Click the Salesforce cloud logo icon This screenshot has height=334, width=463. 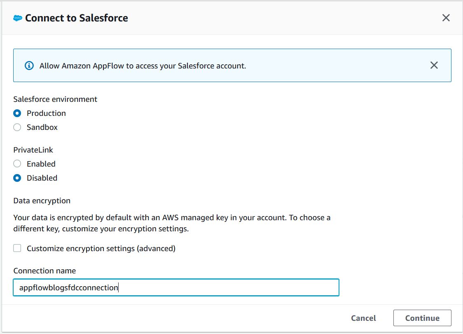tap(18, 18)
